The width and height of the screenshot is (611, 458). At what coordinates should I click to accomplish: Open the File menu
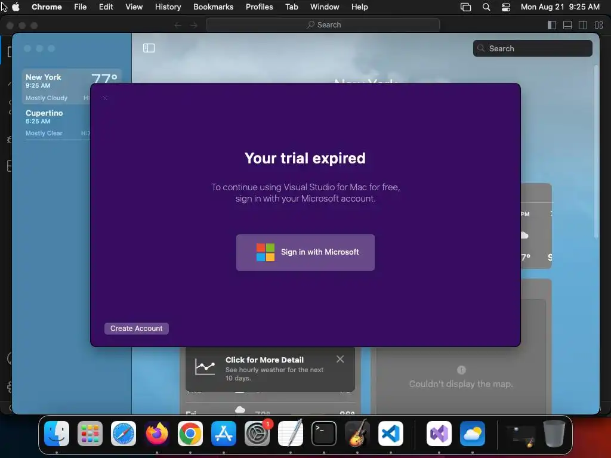pos(81,7)
